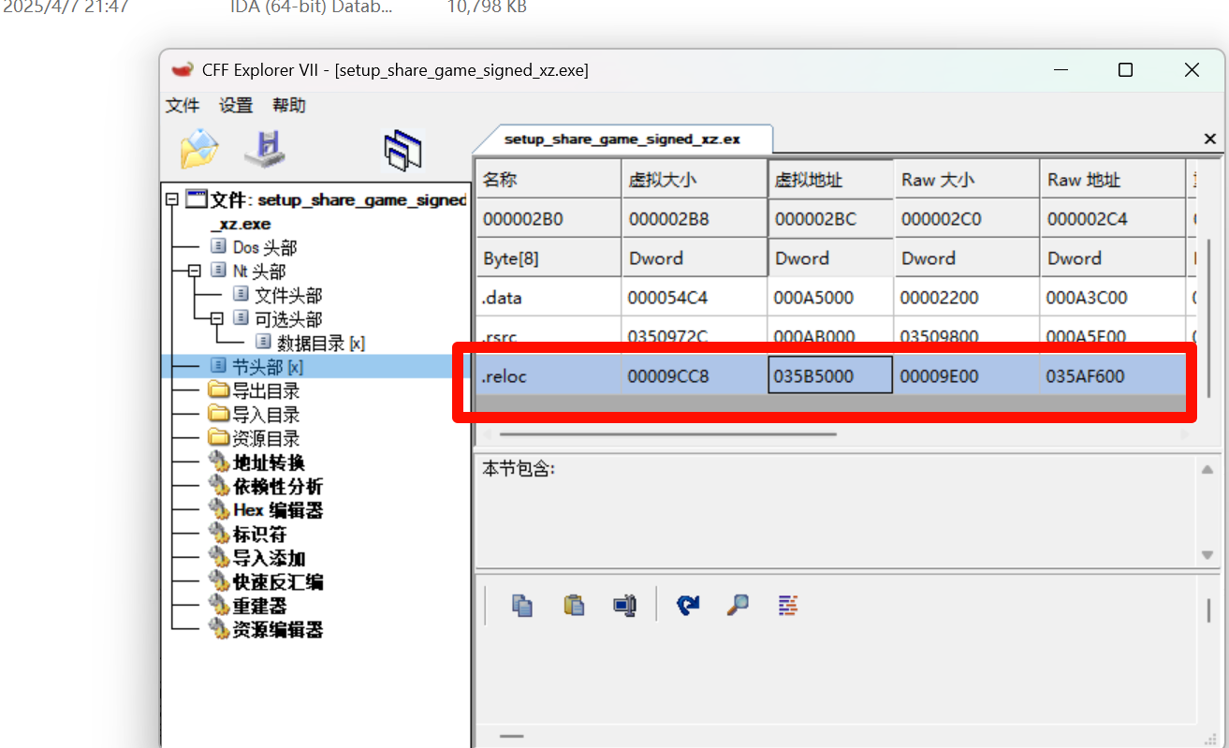
Task: Click the 00009E00 raw size cell
Action: click(x=967, y=376)
